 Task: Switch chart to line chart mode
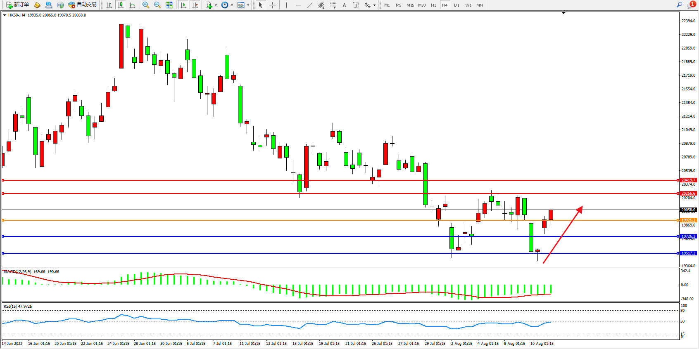tap(132, 5)
